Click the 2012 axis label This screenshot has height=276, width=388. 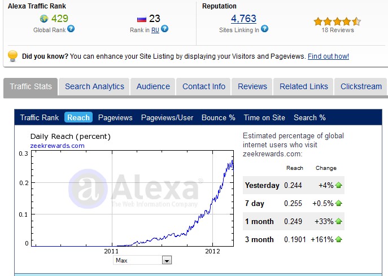point(212,251)
